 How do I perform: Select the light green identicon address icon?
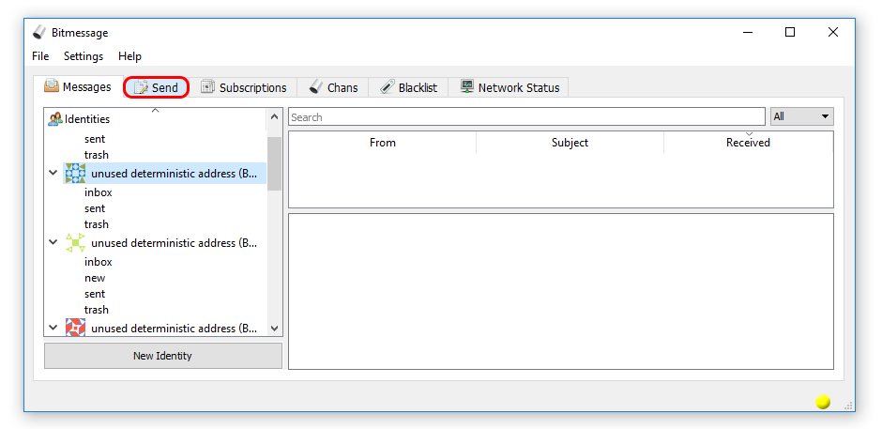click(x=75, y=243)
